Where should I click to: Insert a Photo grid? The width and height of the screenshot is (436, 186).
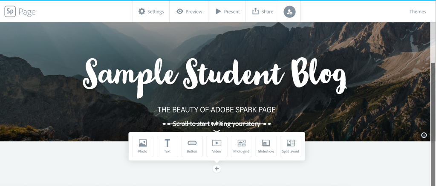241,147
